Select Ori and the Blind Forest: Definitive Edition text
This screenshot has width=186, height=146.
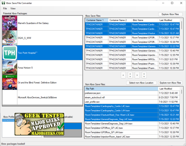click(37, 83)
